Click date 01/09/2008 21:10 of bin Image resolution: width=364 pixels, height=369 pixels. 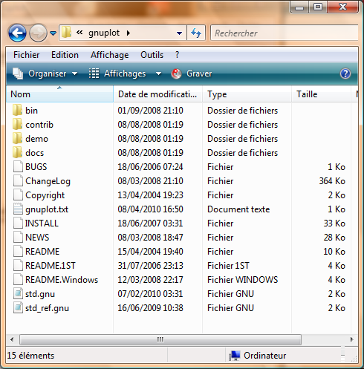coord(150,111)
